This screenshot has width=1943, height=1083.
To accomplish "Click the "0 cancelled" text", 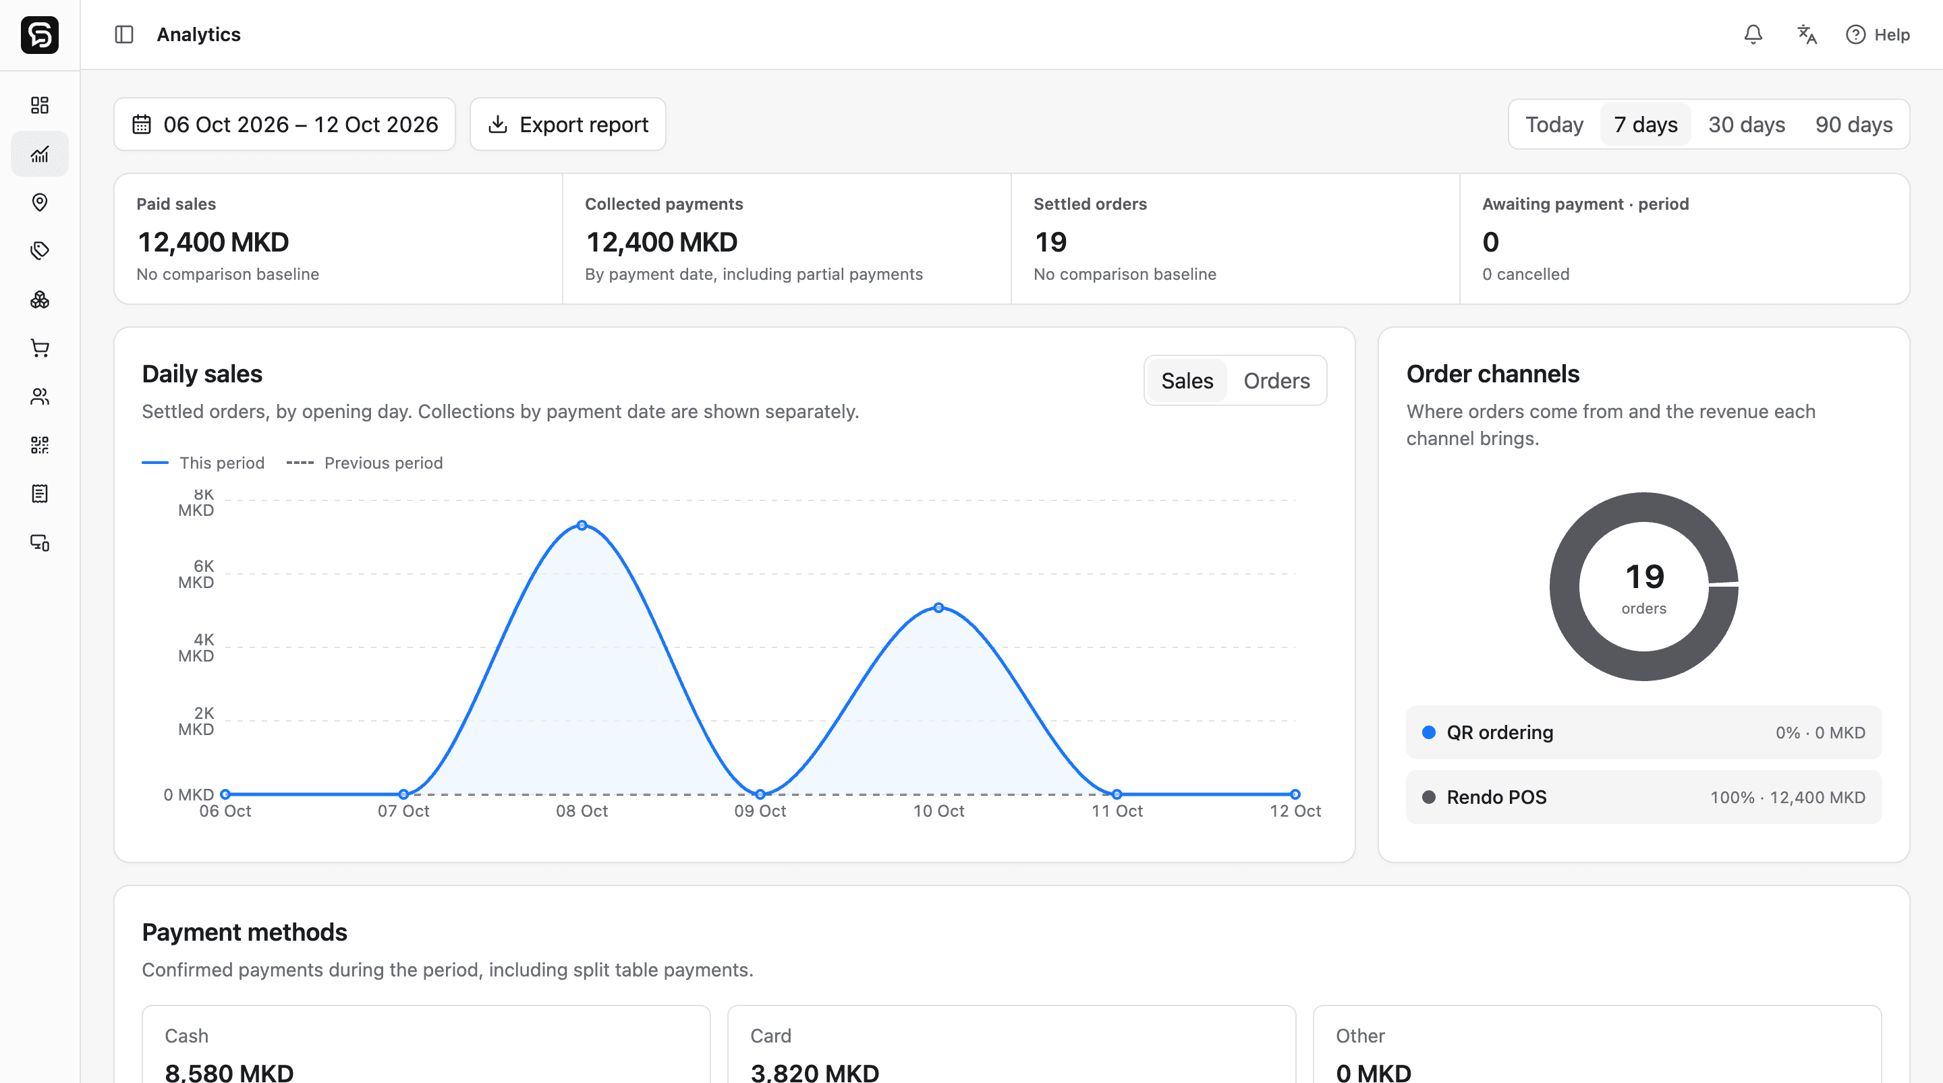I will (x=1525, y=274).
